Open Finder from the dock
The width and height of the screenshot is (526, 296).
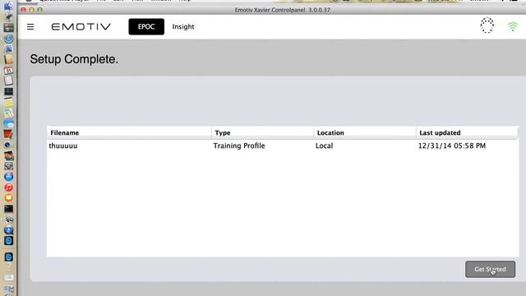pos(8,6)
